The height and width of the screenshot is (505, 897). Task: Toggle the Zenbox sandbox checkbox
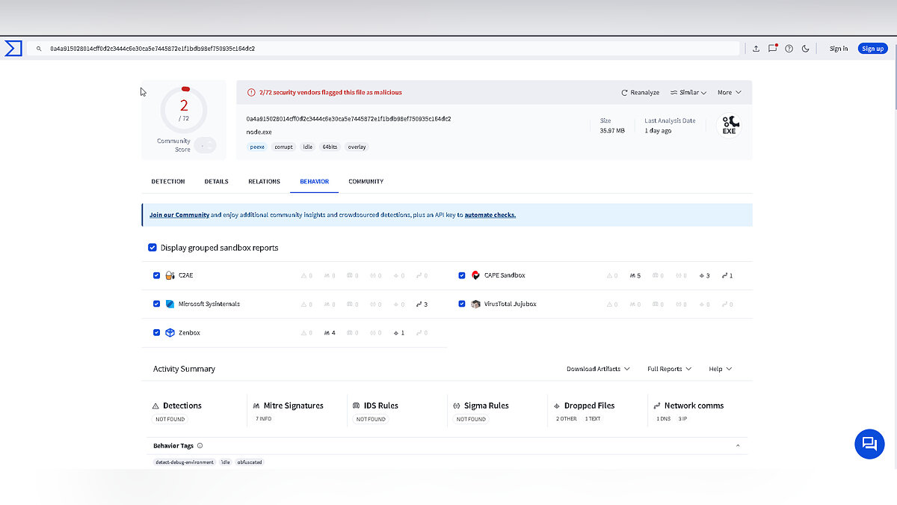[x=156, y=333]
